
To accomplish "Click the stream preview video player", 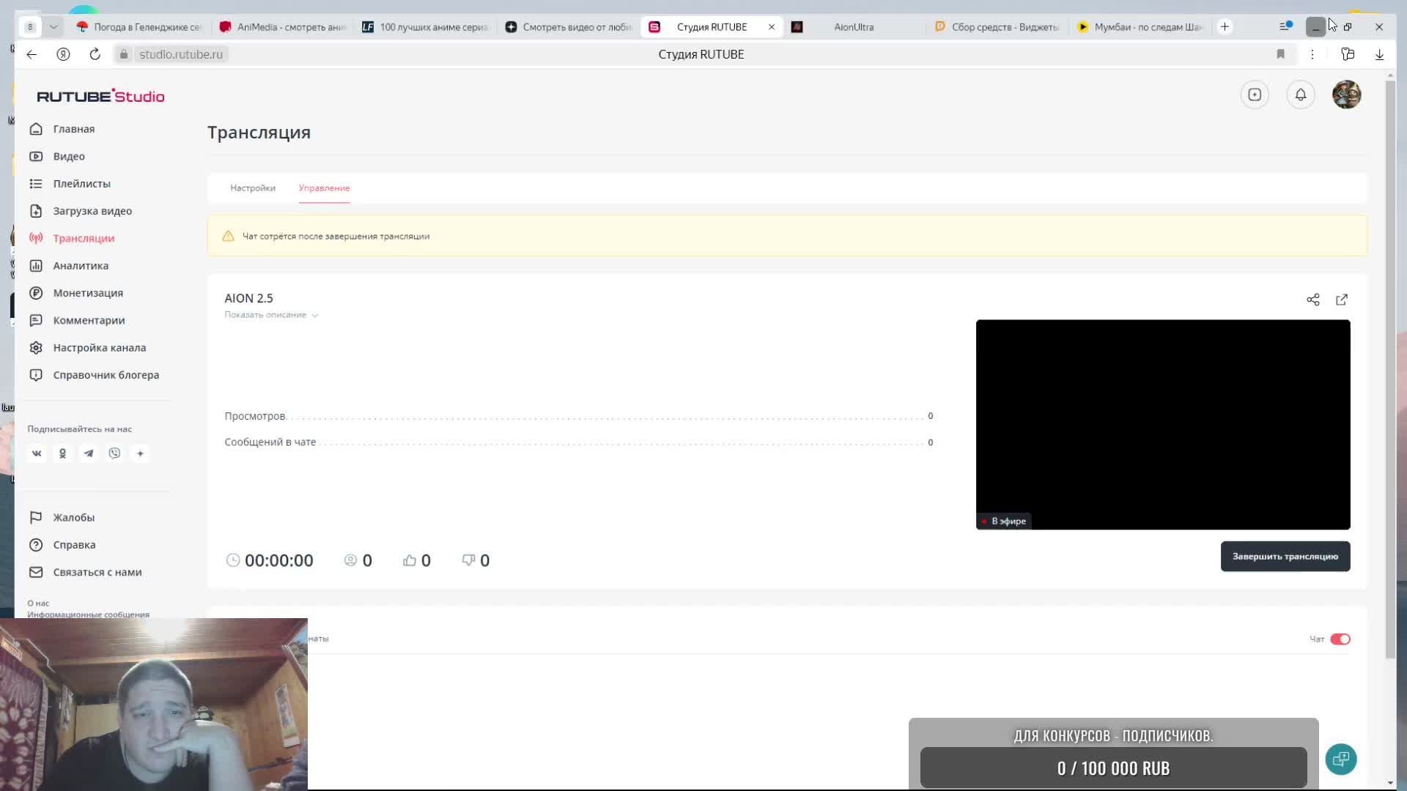I will point(1163,425).
